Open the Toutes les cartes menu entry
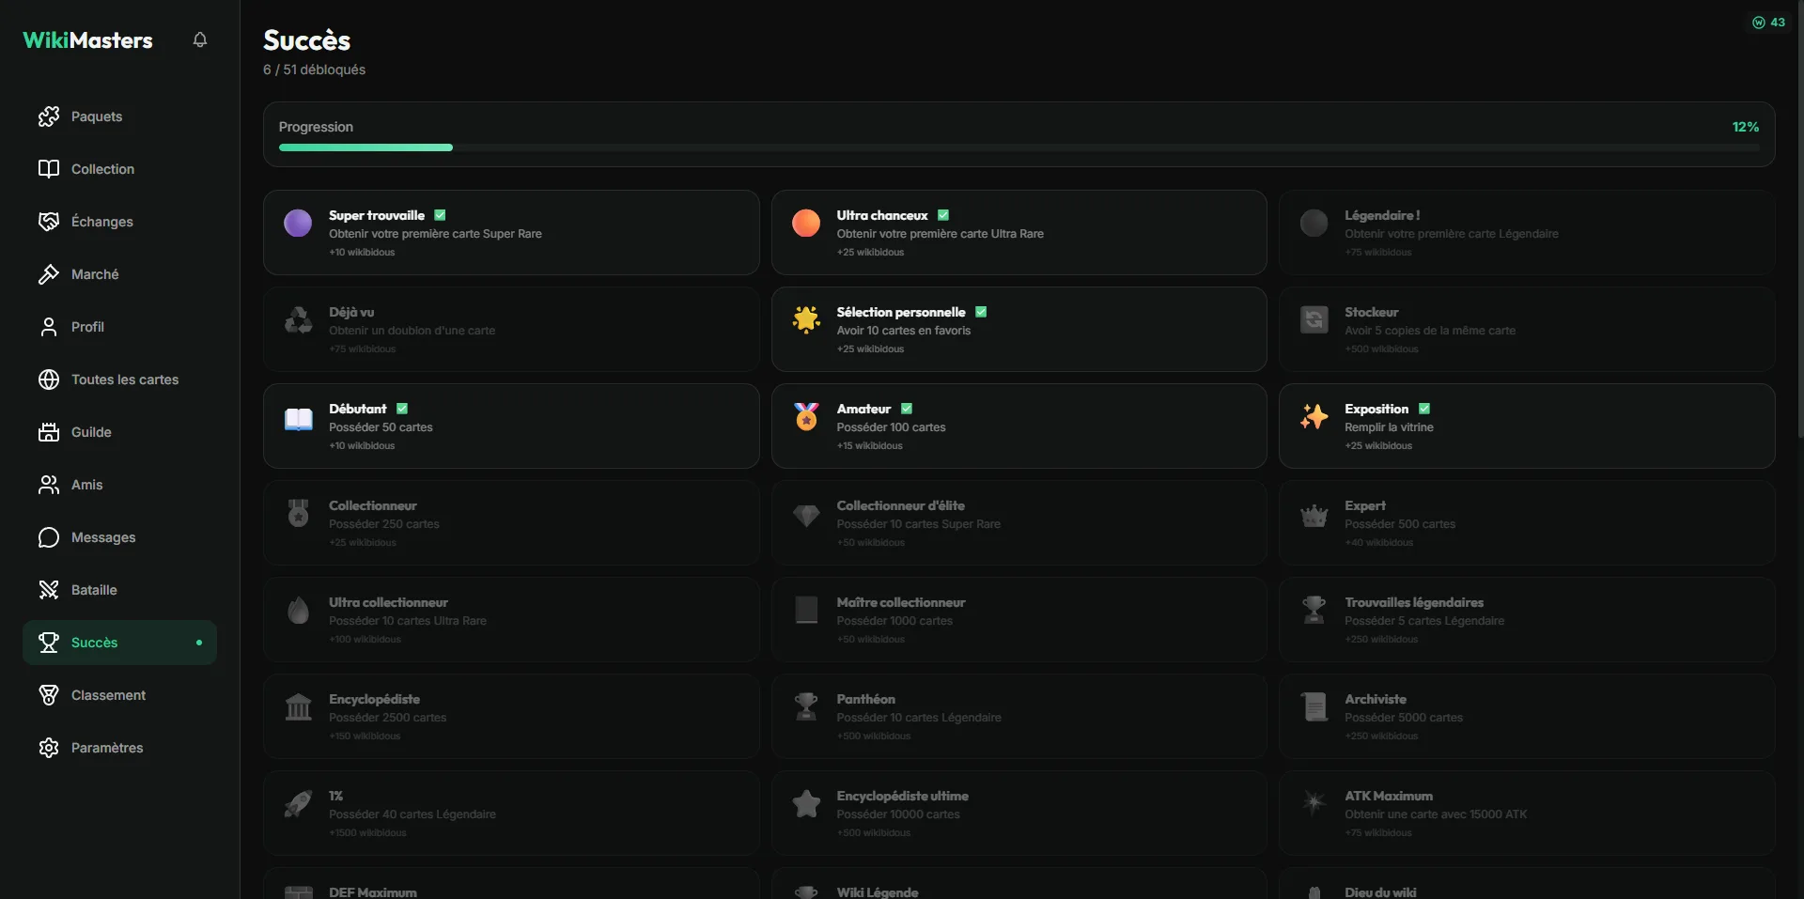This screenshot has height=899, width=1804. (x=119, y=380)
